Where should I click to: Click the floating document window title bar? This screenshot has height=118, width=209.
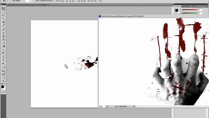153,16
